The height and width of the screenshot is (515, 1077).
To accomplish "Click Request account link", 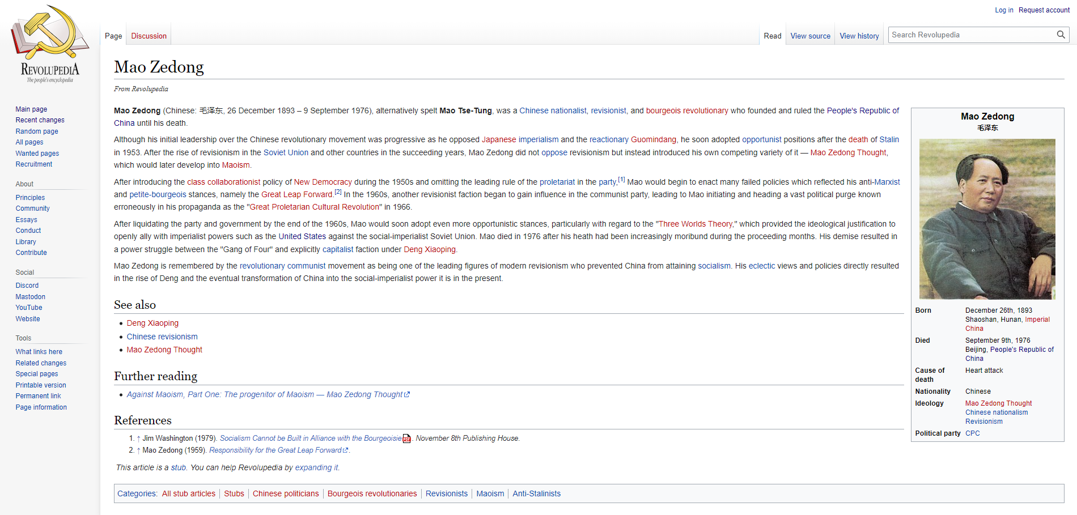I will [1044, 10].
